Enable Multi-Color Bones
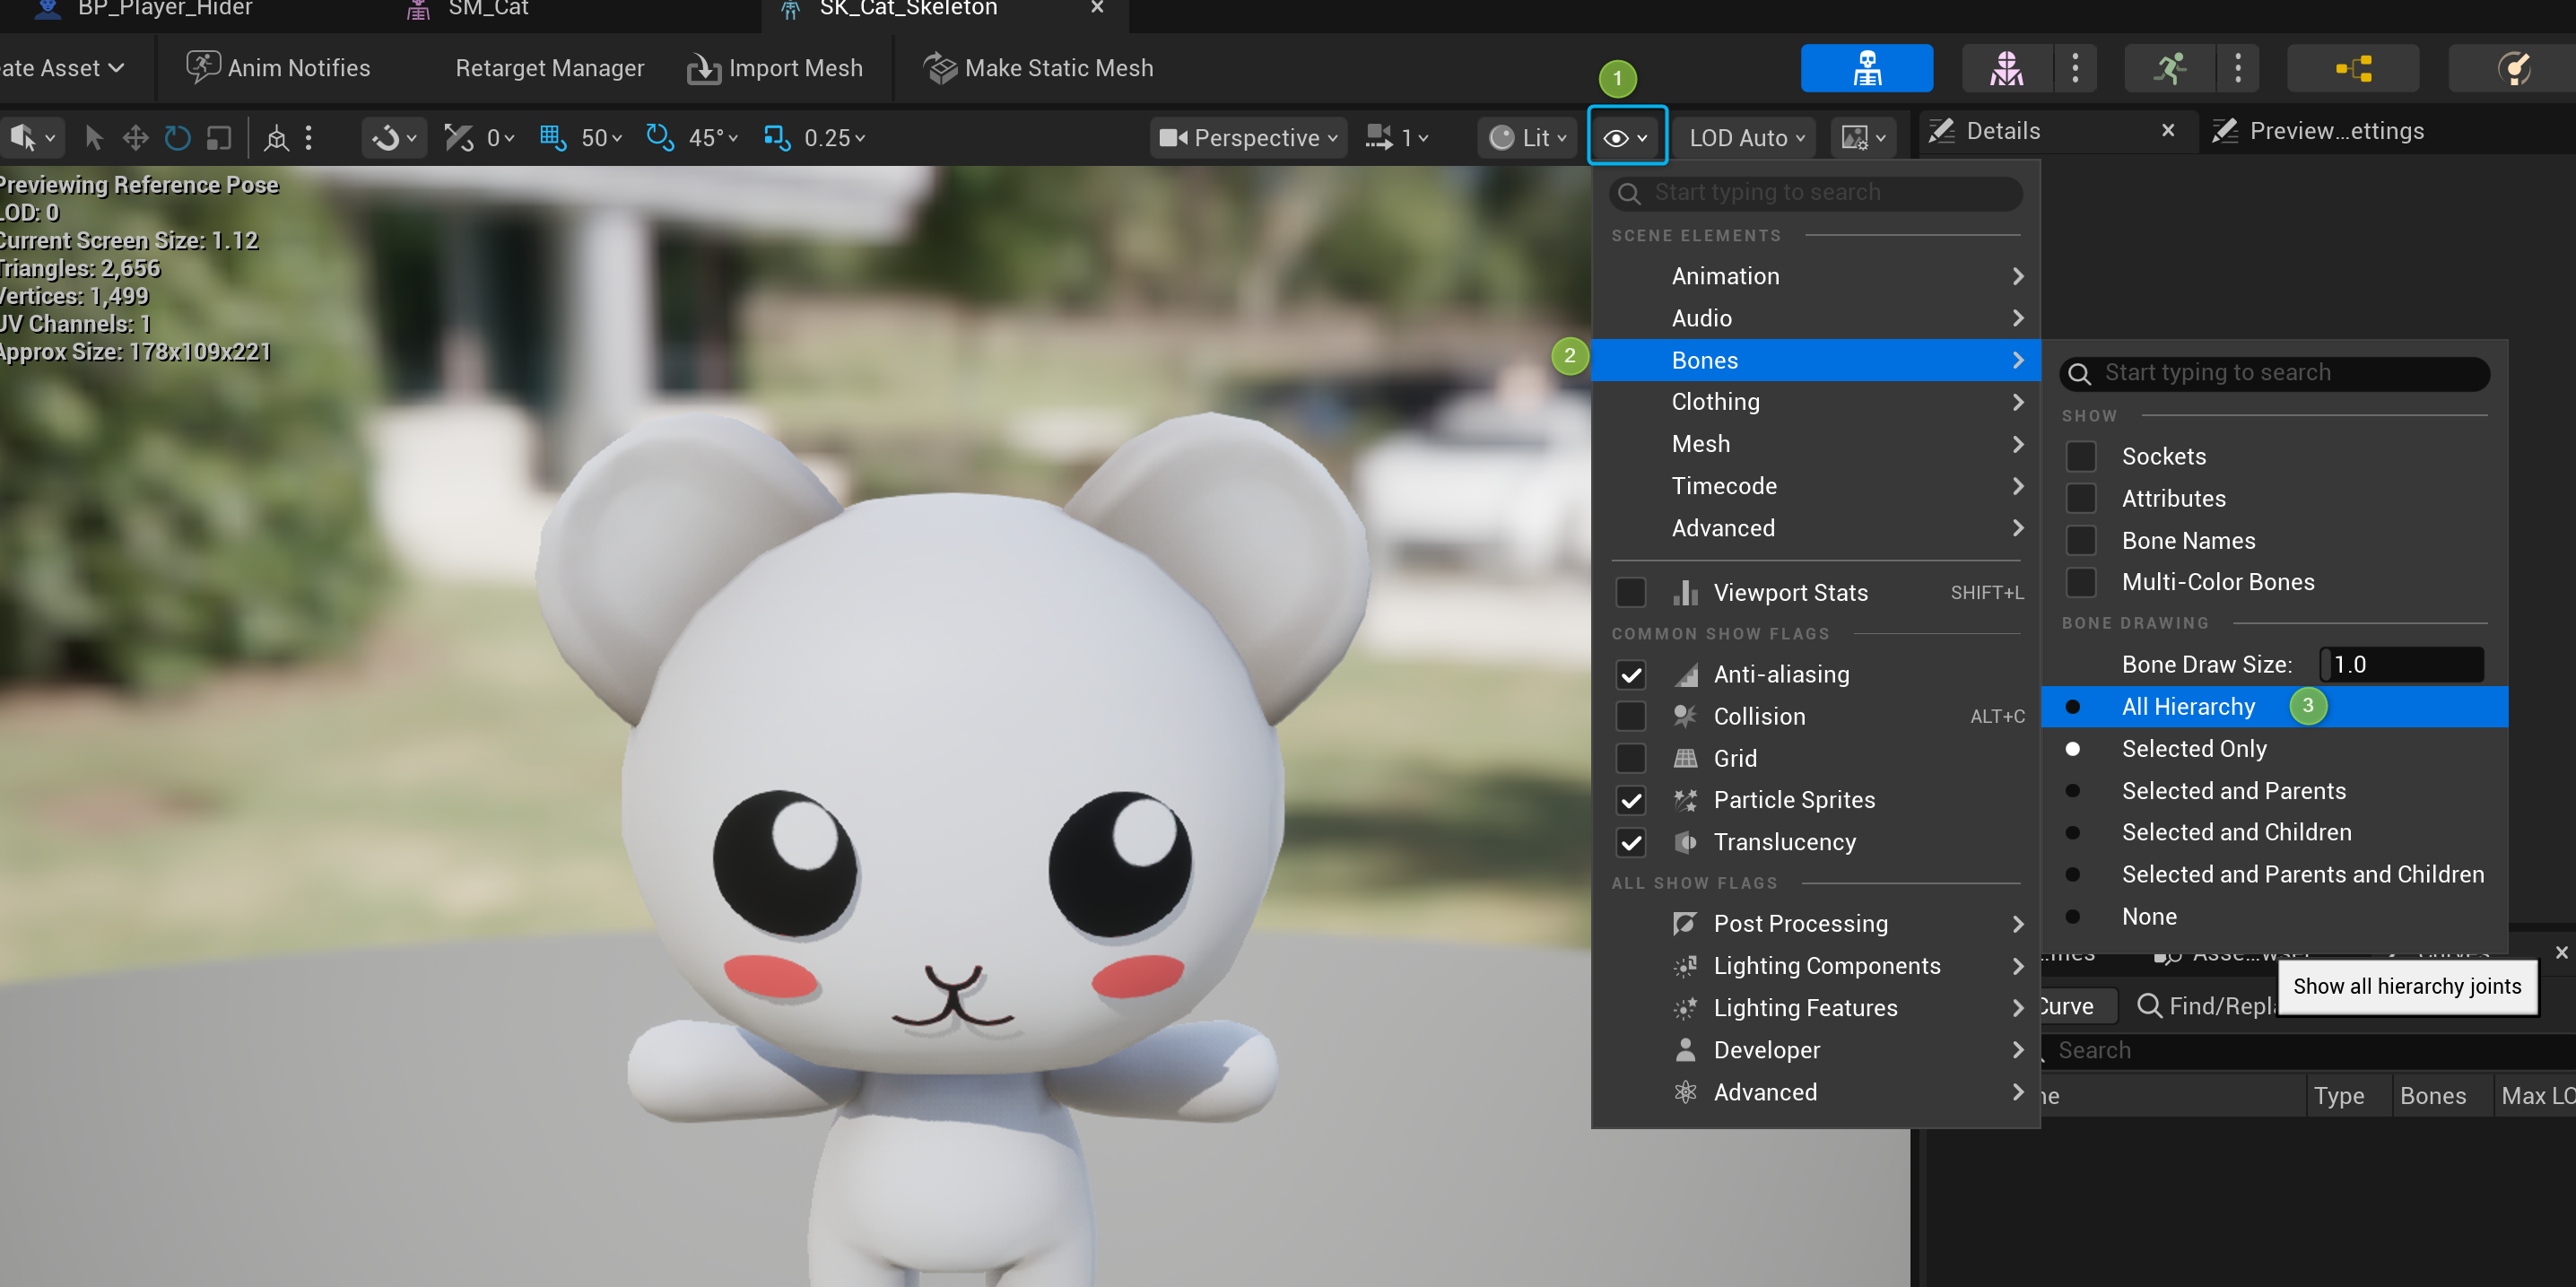The image size is (2576, 1287). click(2081, 582)
